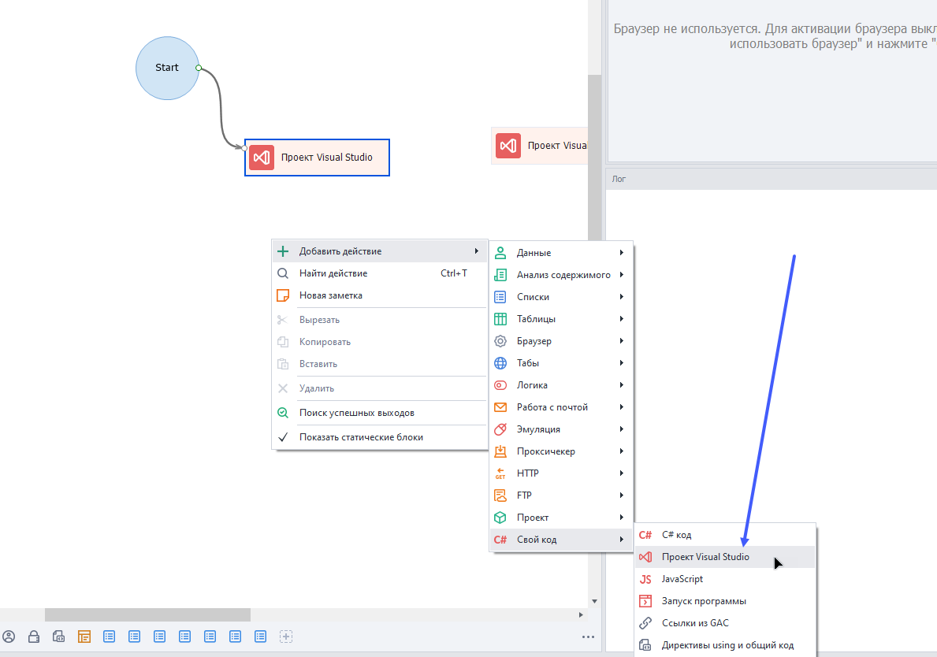Expand the Данные actions category

[x=560, y=253]
